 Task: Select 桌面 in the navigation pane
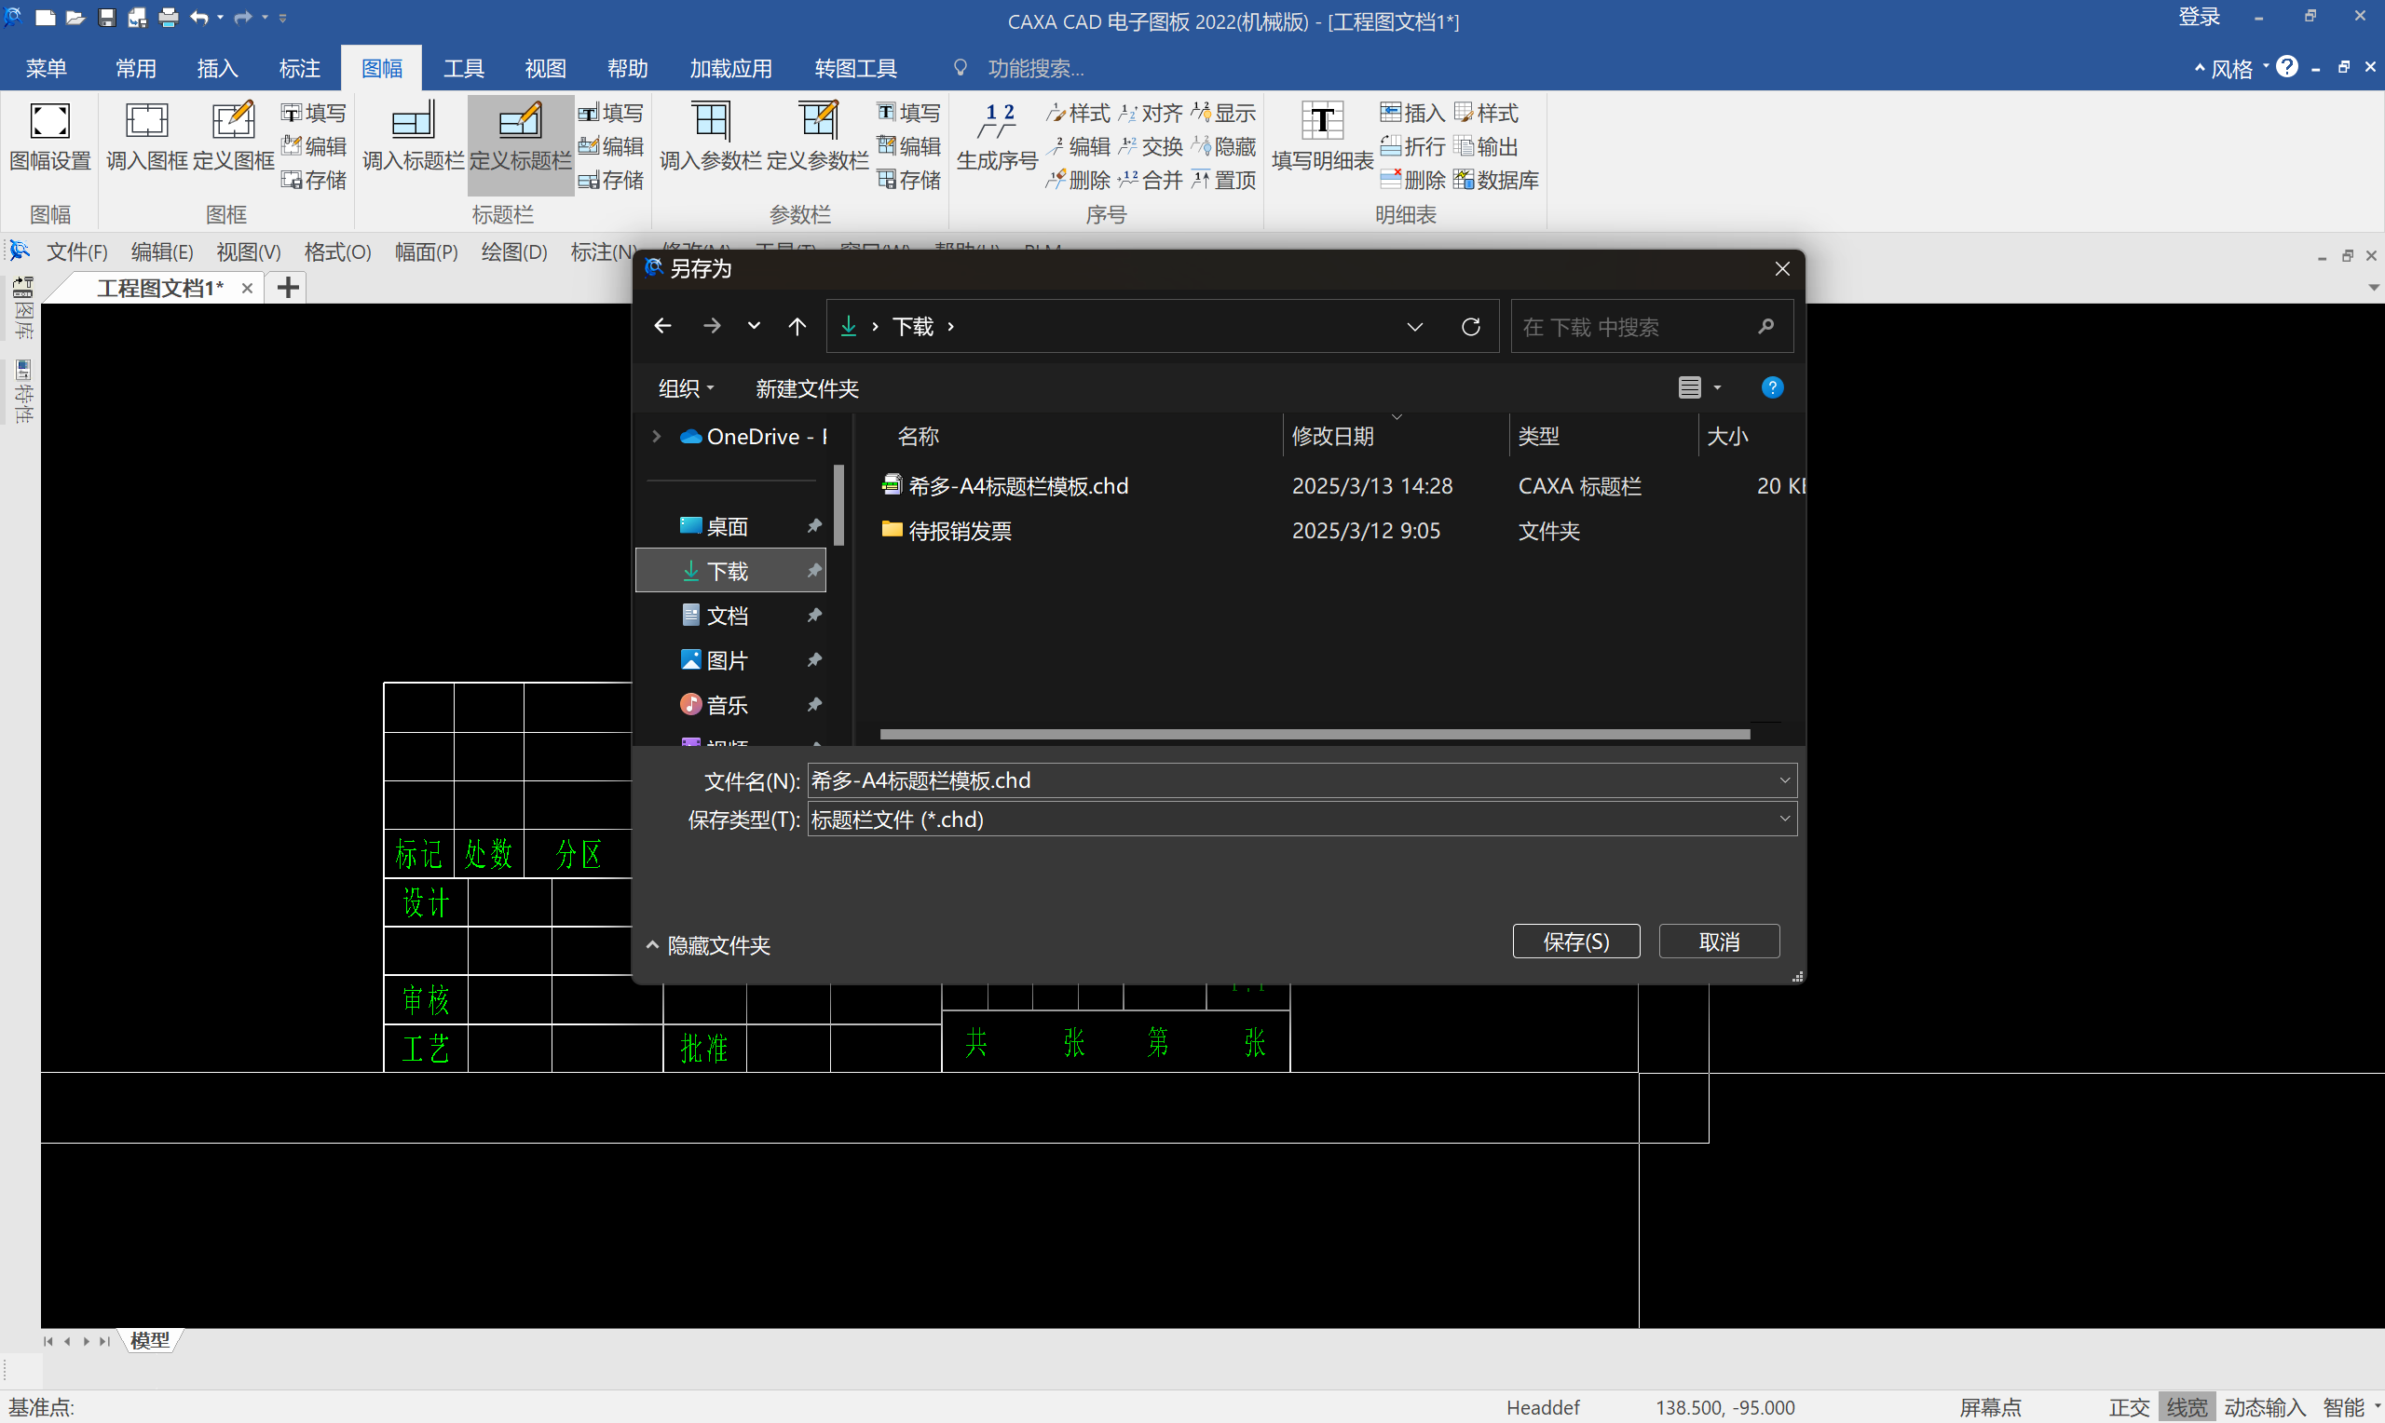click(x=727, y=526)
